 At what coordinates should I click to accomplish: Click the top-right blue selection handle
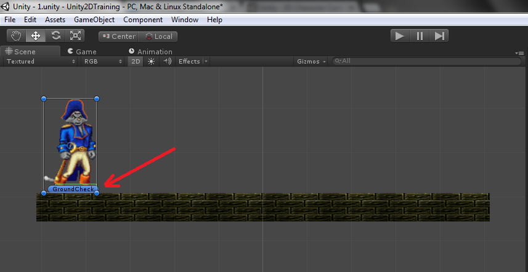pos(97,99)
